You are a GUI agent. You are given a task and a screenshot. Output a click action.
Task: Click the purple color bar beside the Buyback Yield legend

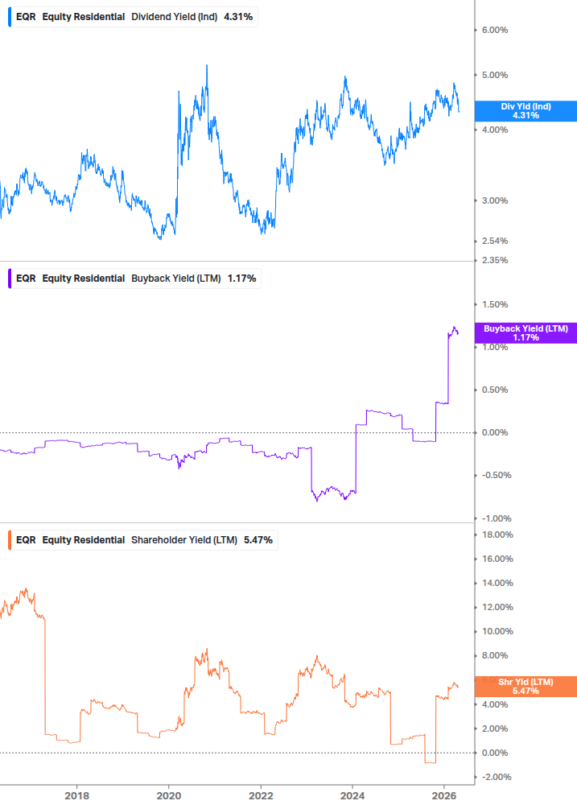(10, 279)
